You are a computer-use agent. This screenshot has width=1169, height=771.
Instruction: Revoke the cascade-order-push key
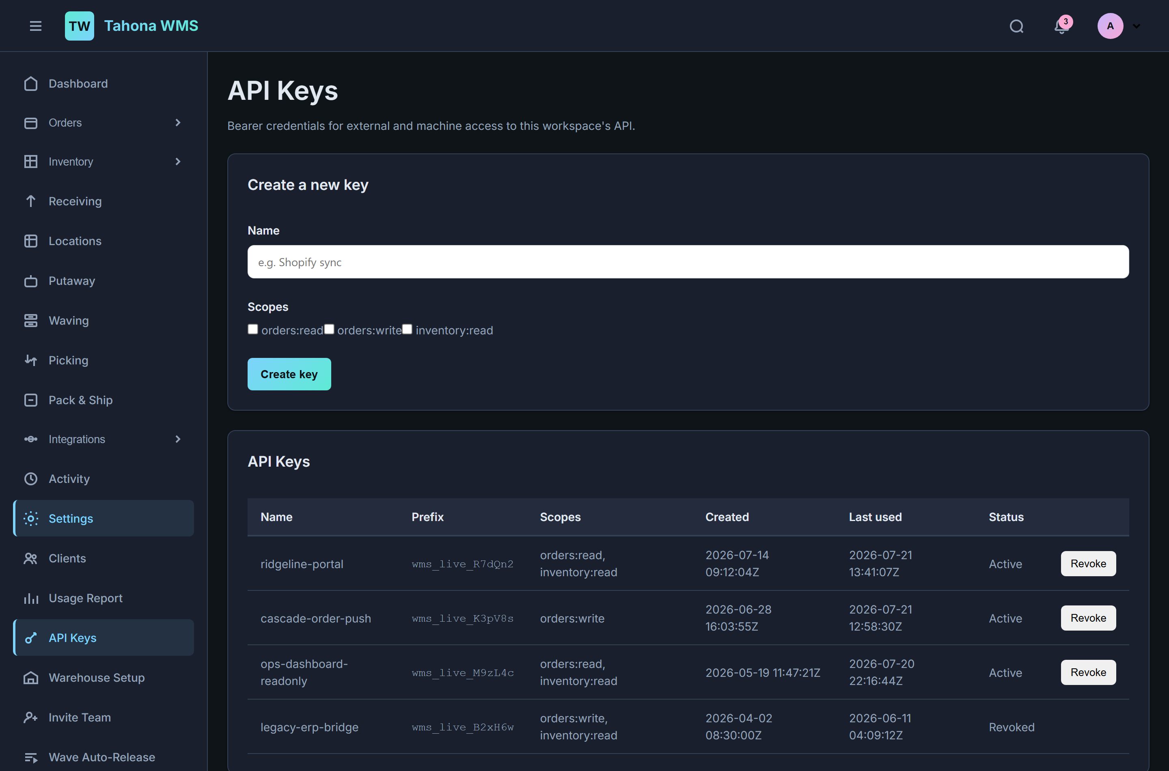(1088, 618)
